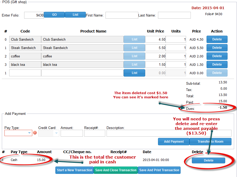Remove the coffee item from order

(x=217, y=56)
